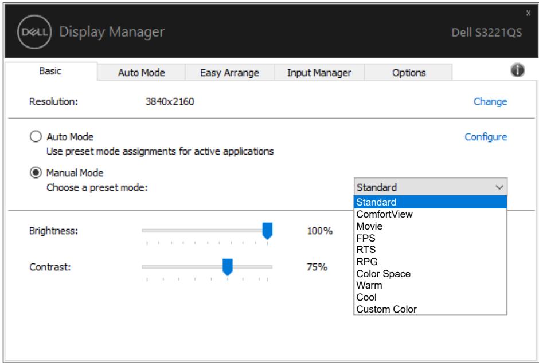The image size is (539, 363).
Task: Choose the Cool preset option
Action: pyautogui.click(x=431, y=298)
